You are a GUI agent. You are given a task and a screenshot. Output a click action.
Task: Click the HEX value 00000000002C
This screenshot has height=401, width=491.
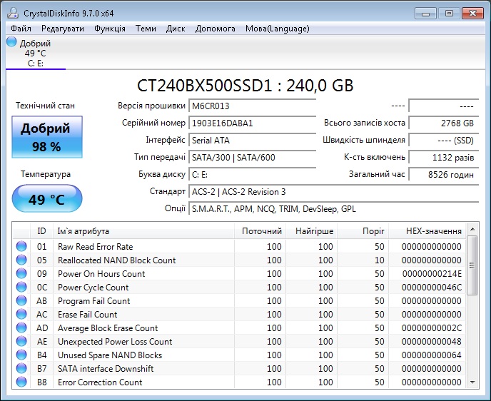(x=432, y=328)
